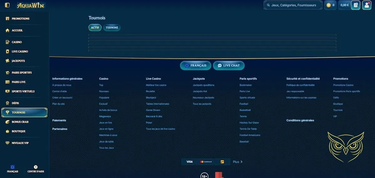The image size is (375, 178).
Task: Select the Actif tournaments filter
Action: pos(95,28)
